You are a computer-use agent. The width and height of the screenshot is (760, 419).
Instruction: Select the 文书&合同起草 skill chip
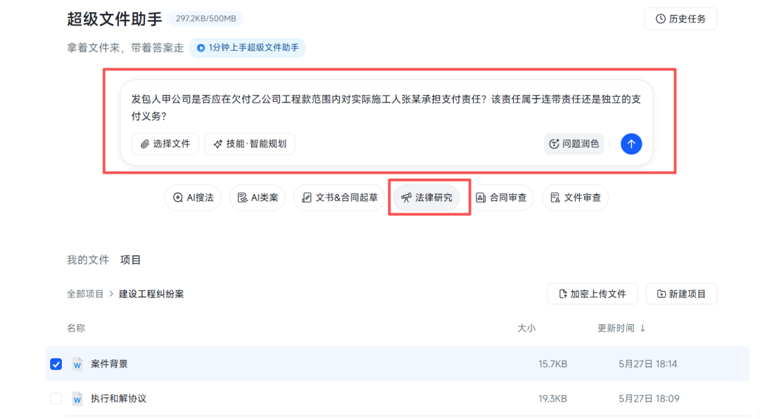tap(339, 198)
